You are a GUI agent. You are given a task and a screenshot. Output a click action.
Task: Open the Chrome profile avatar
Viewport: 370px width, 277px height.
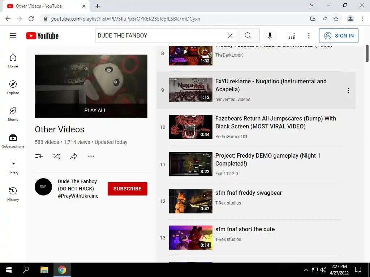click(x=350, y=19)
